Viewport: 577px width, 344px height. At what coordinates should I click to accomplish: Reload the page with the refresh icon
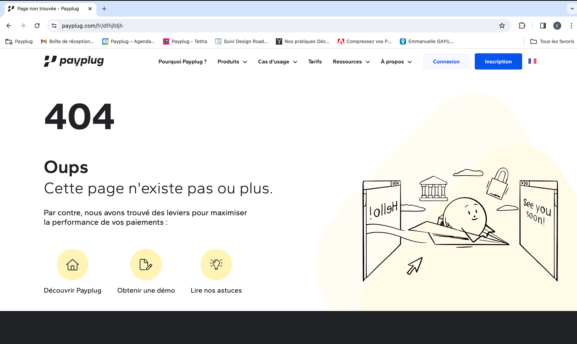point(37,26)
